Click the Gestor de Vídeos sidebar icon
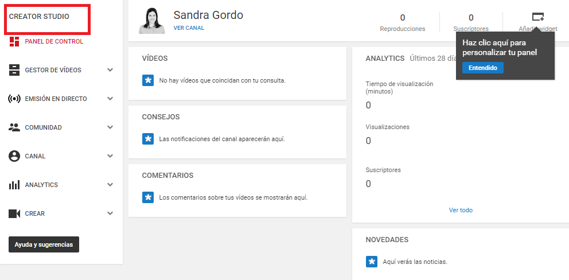The width and height of the screenshot is (569, 280). (14, 70)
